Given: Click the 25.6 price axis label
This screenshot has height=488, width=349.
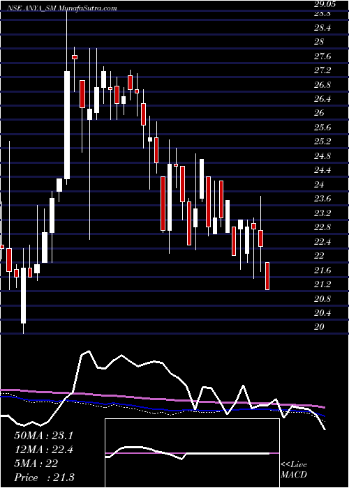Looking at the screenshot, I should [322, 128].
